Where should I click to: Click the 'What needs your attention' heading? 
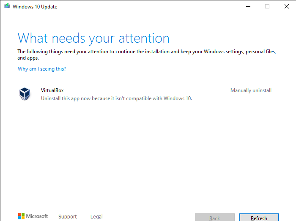click(93, 38)
